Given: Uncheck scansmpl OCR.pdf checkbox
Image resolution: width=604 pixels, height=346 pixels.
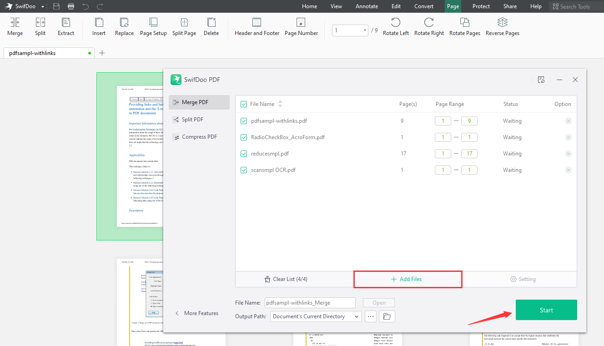Looking at the screenshot, I should [244, 170].
